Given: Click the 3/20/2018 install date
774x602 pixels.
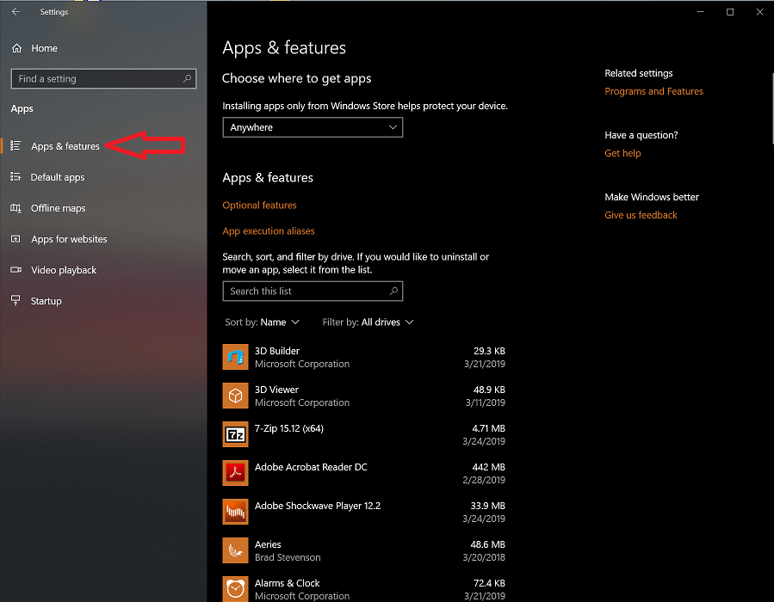Looking at the screenshot, I should pos(484,557).
